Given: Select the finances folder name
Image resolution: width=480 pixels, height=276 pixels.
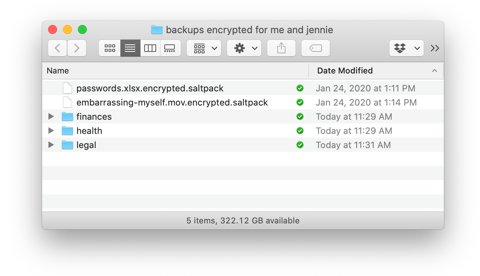Looking at the screenshot, I should [94, 117].
